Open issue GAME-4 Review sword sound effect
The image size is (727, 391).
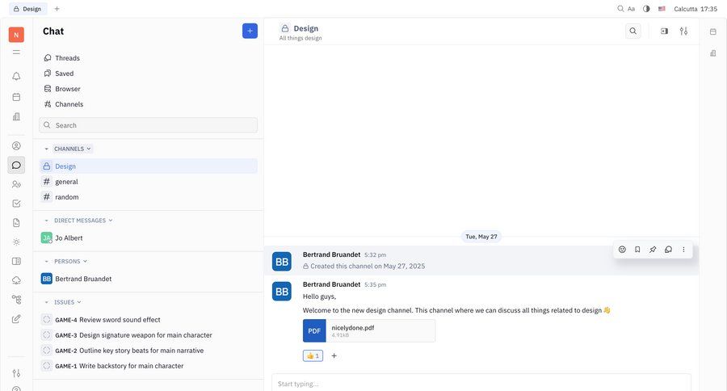pyautogui.click(x=149, y=320)
